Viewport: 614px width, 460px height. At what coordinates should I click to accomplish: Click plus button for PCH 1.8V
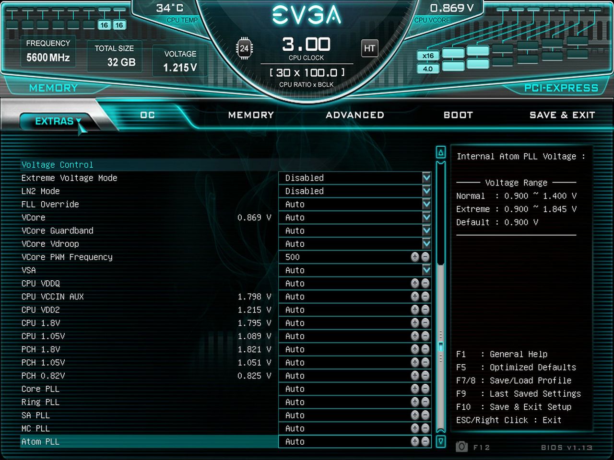[x=415, y=349]
